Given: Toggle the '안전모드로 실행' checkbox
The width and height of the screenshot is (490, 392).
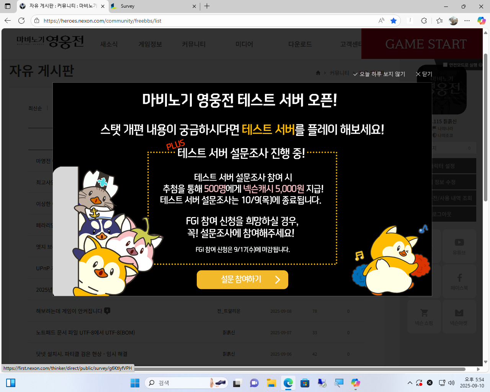Looking at the screenshot, I should [445, 65].
